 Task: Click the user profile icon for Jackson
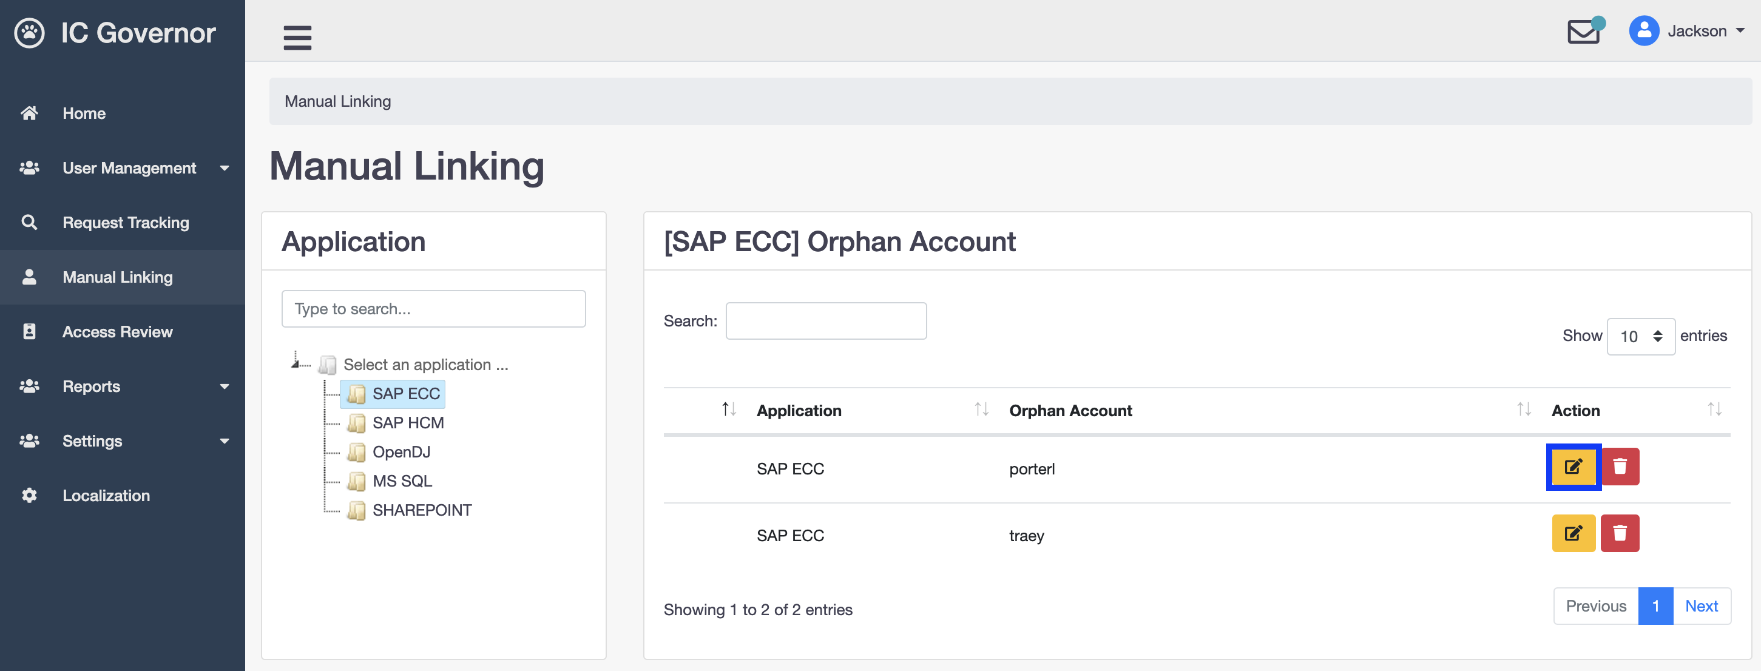point(1644,30)
